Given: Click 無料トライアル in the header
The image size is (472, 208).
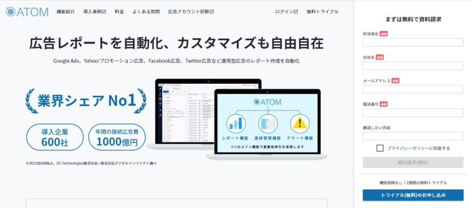Looking at the screenshot, I should point(322,11).
